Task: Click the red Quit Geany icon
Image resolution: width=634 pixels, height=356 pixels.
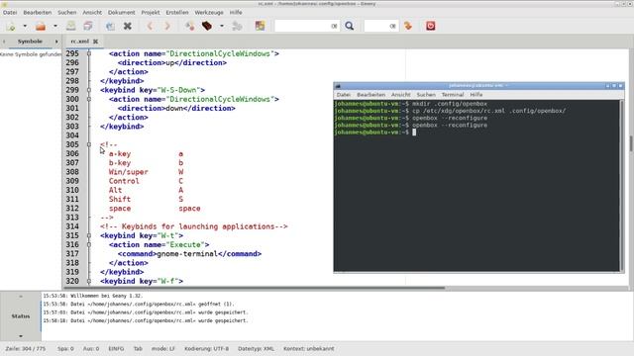Action: click(430, 27)
